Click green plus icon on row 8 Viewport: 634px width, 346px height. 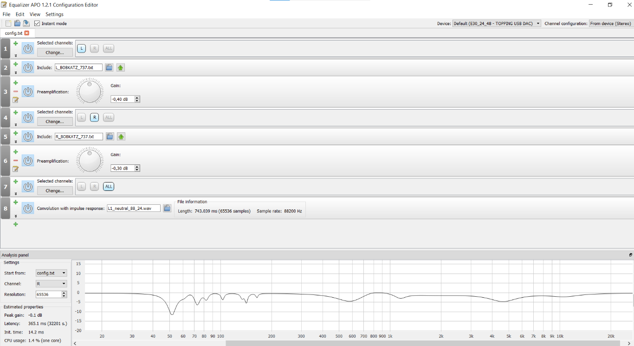click(x=15, y=202)
